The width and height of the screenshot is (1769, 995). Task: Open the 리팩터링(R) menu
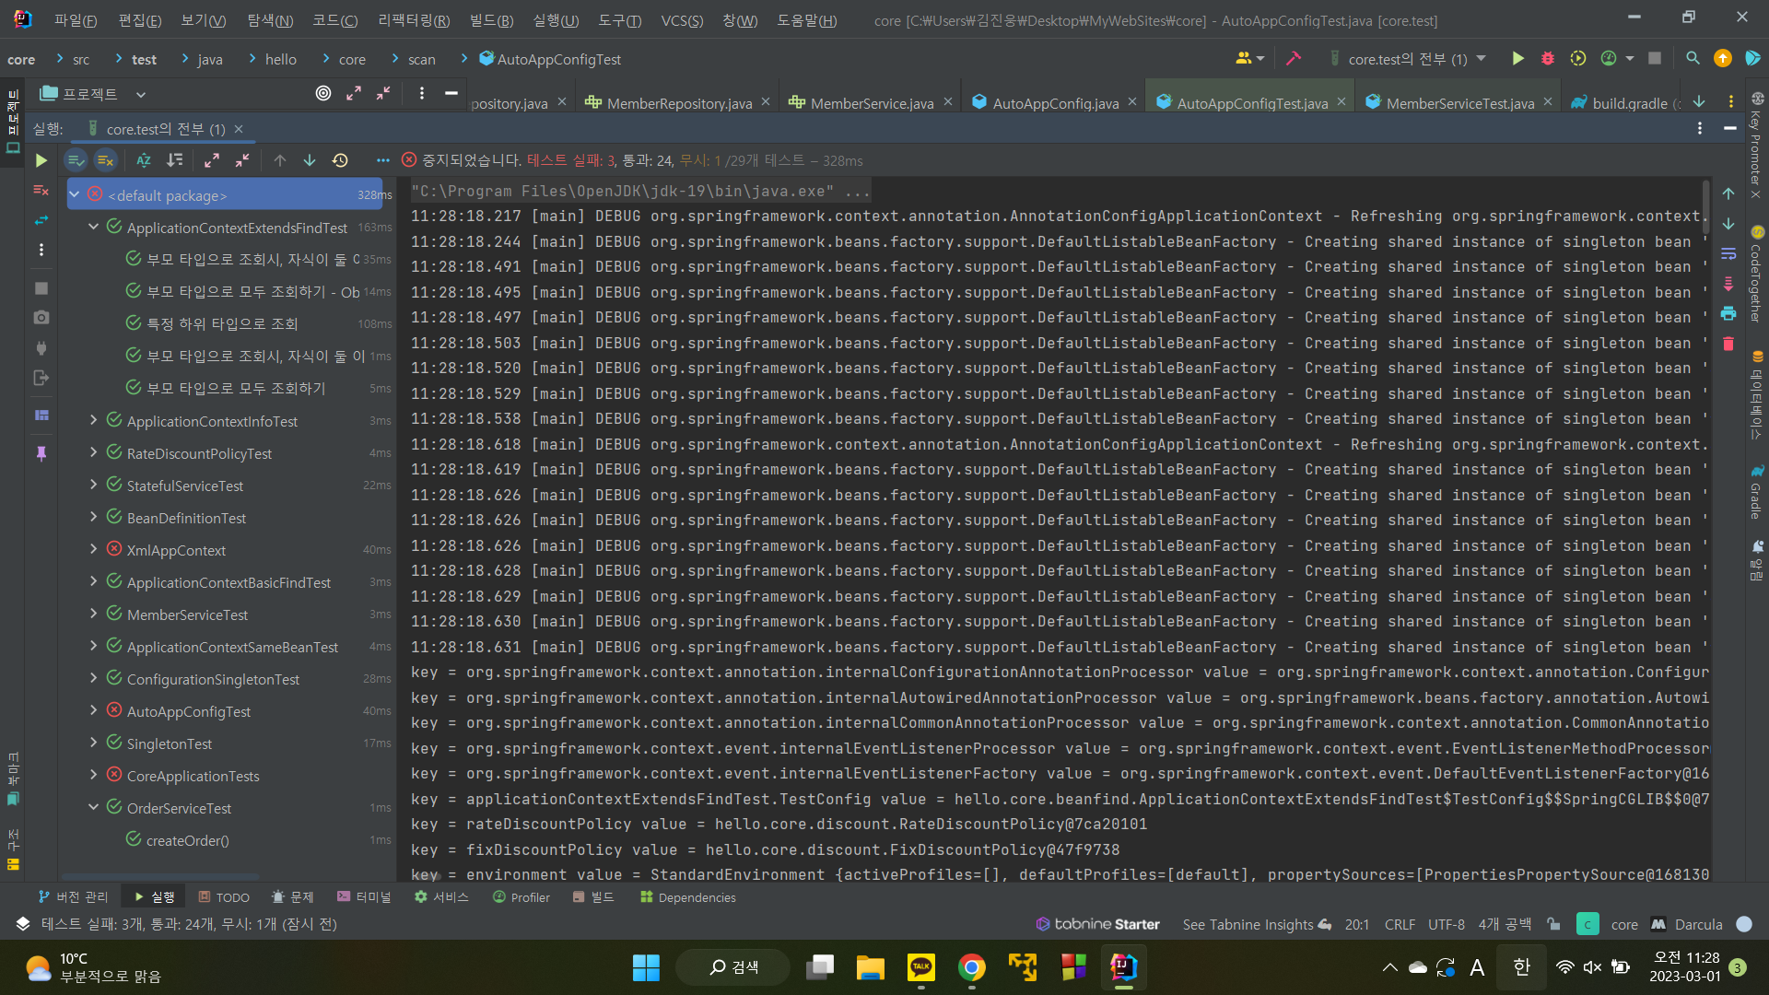click(414, 20)
